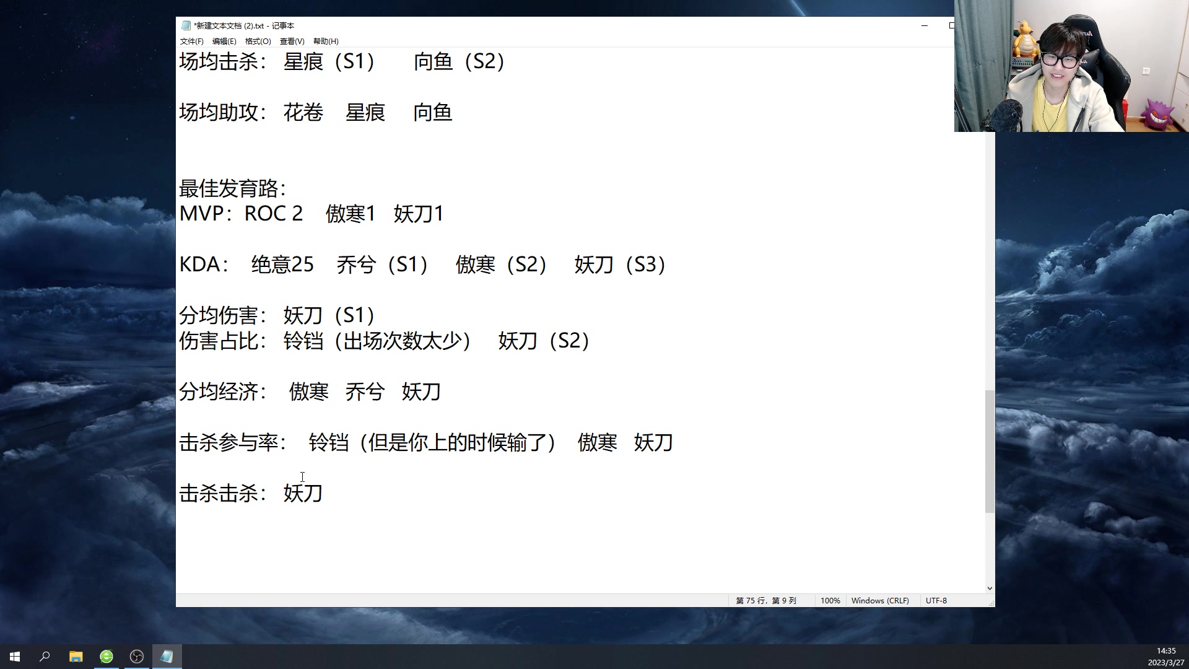Screen dimensions: 1189x669
Task: Click the UTF-8 encoding status entry
Action: pyautogui.click(x=936, y=601)
